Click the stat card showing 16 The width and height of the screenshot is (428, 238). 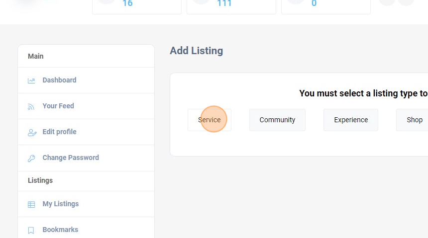pyautogui.click(x=136, y=6)
